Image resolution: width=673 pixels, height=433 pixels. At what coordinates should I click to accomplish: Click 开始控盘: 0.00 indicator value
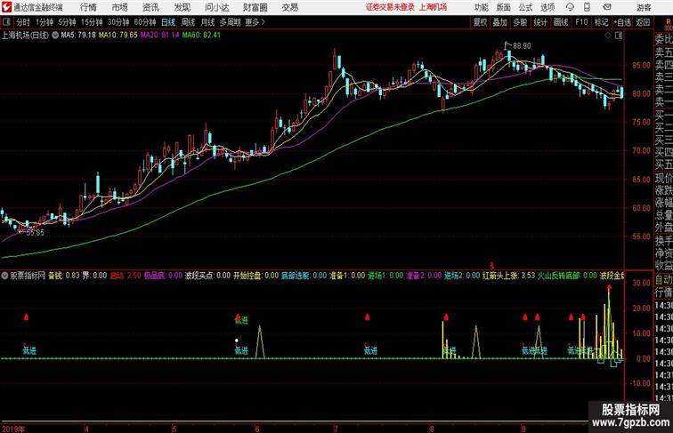click(255, 276)
